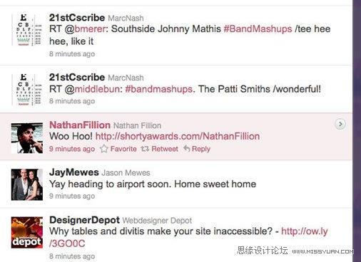
Task: Open JayMewes profile picture
Action: pos(27,184)
